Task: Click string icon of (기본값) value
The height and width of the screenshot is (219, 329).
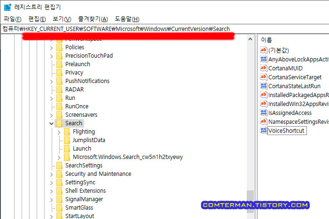Action: pos(264,50)
